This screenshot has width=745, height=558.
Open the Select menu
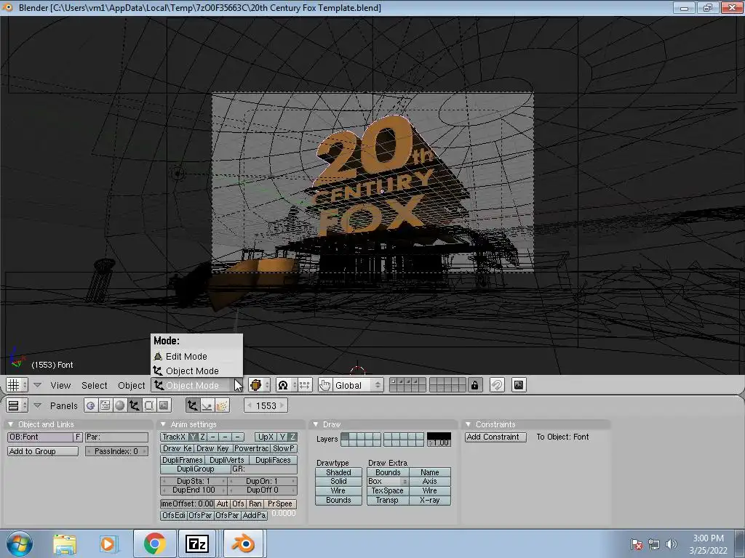tap(94, 385)
